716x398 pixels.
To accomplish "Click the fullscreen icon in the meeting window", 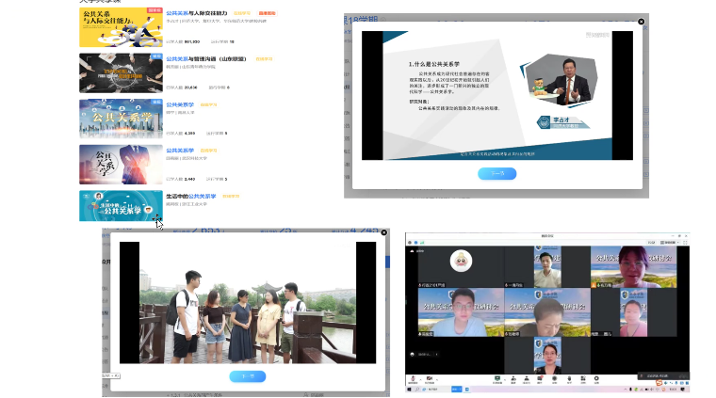I will pos(685,243).
